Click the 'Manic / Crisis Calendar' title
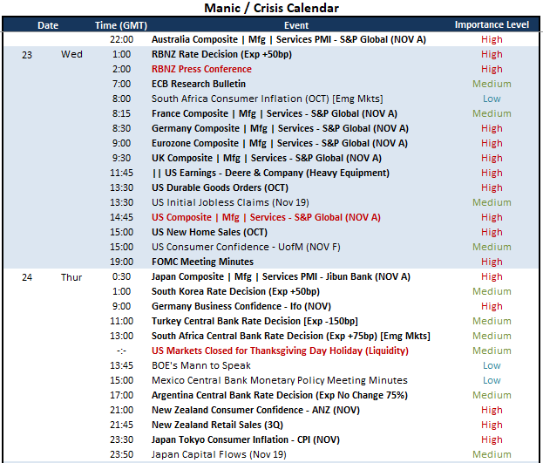543x463 pixels. 272,8
